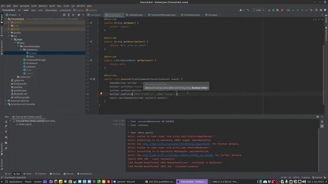
Task: Click the Debug bug icon in the top toolbar
Action: click(x=273, y=10)
